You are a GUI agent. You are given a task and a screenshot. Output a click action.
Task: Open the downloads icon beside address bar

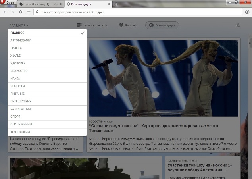point(247,12)
